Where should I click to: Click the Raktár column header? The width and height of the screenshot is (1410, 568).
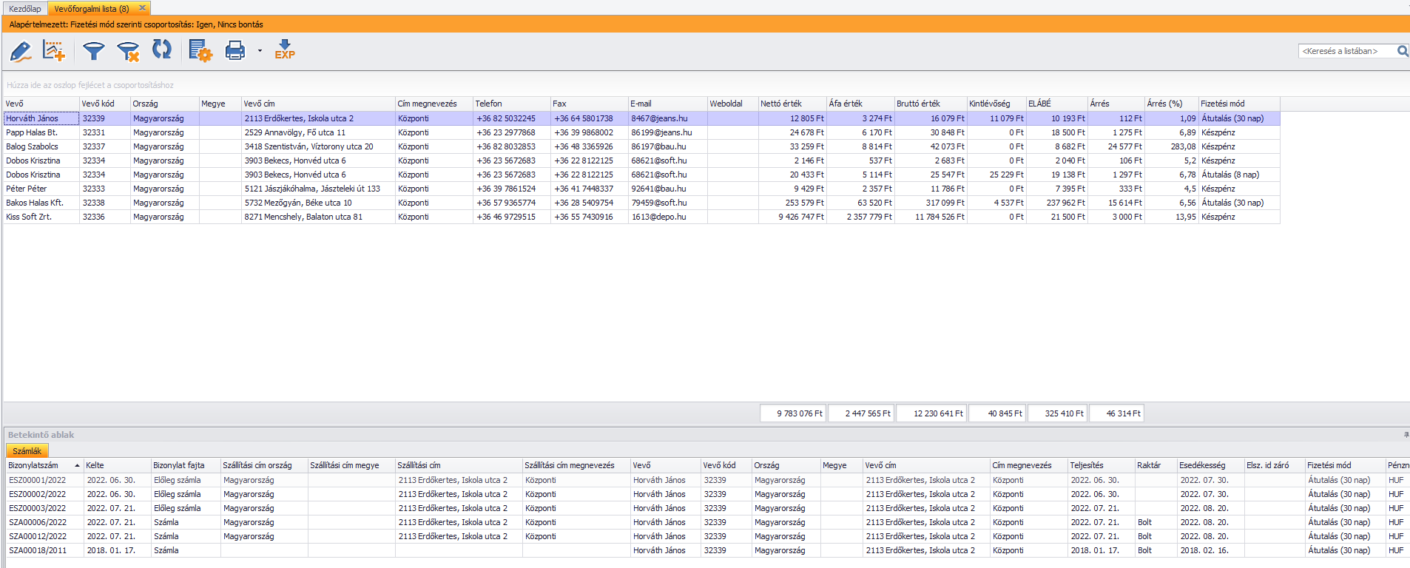coord(1156,465)
